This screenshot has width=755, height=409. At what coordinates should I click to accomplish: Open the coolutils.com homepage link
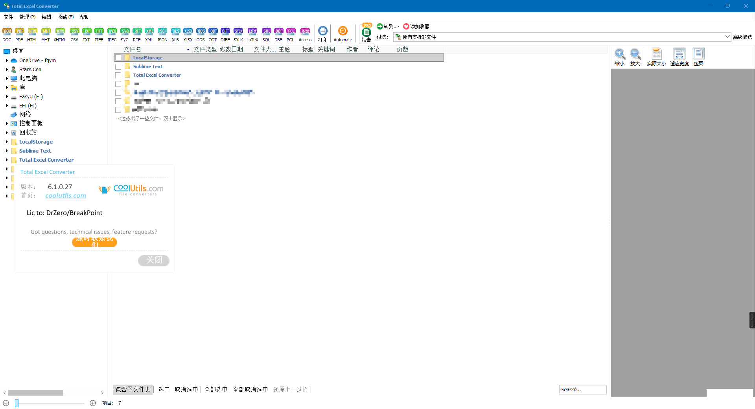coord(66,195)
